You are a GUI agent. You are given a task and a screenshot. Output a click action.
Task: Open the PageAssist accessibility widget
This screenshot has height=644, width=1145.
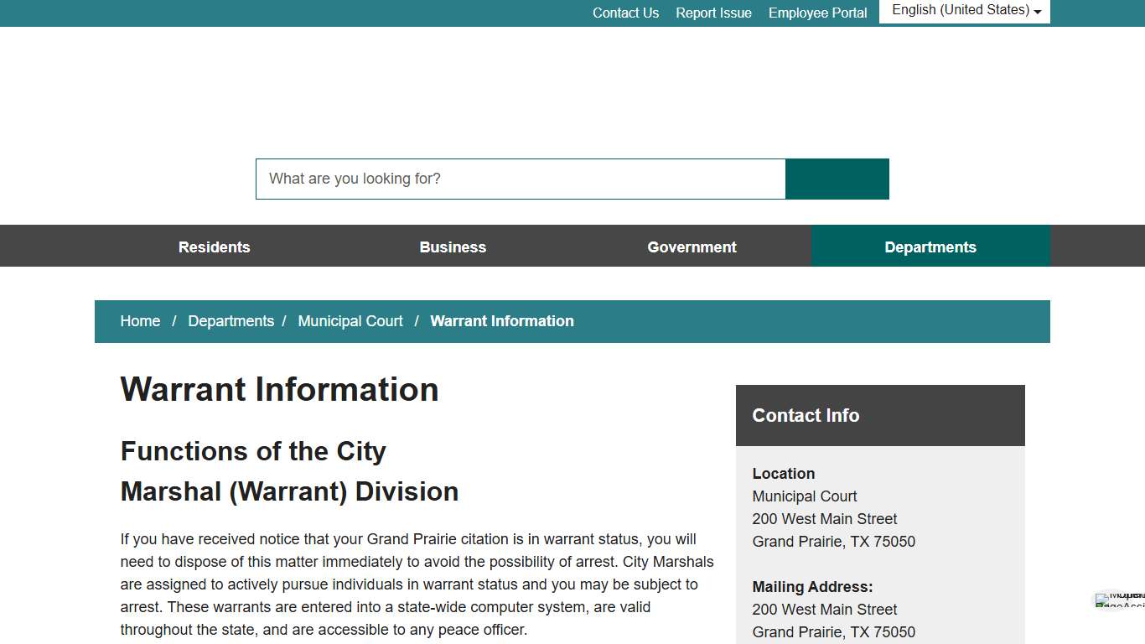point(1114,600)
